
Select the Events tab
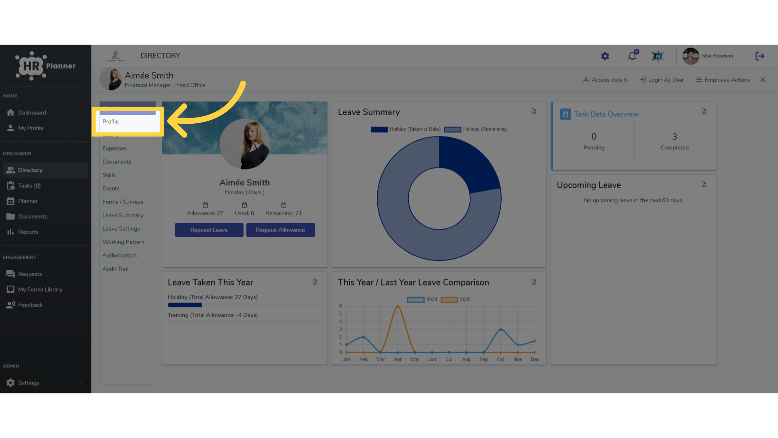(127, 189)
